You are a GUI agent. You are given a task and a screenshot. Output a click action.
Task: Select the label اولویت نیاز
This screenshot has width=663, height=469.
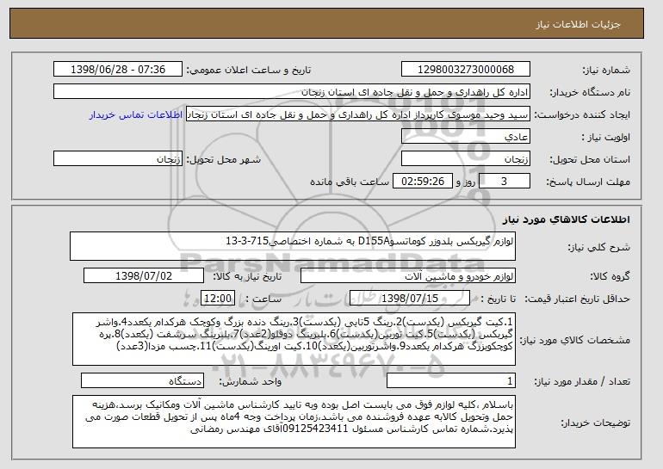(x=605, y=137)
